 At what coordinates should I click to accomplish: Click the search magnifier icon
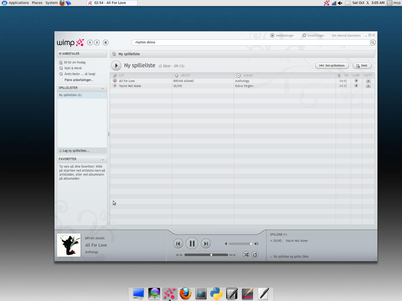pos(373,43)
